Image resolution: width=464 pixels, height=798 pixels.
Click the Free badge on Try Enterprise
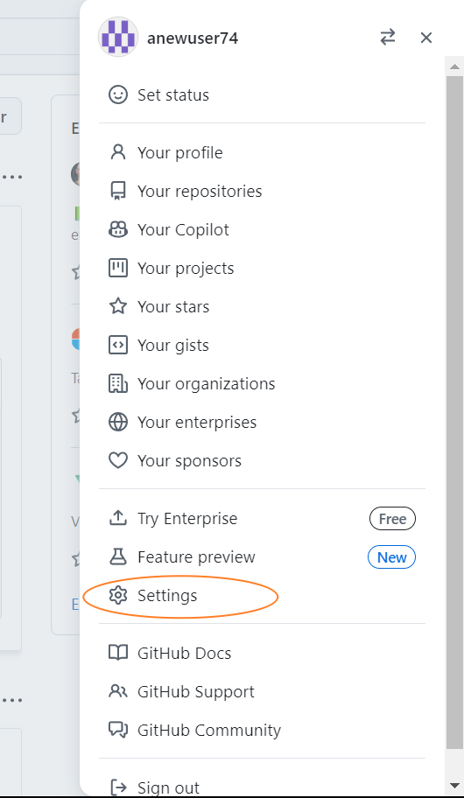(392, 519)
